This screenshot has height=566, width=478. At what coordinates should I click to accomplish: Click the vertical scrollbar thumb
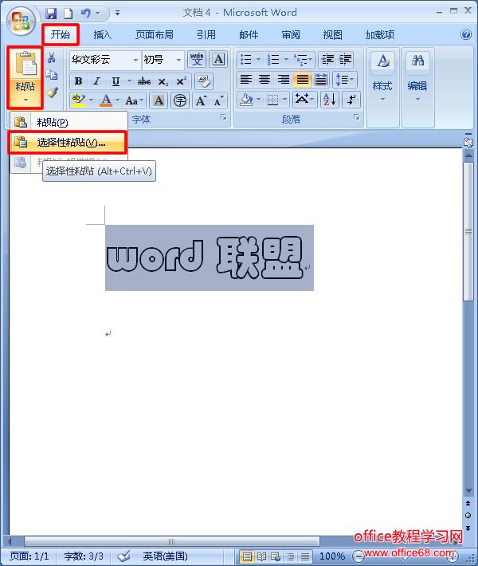click(468, 231)
